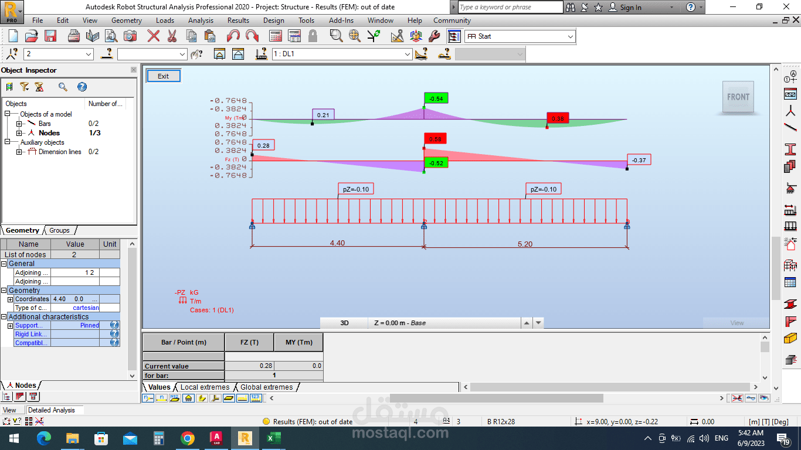Open the Tables tool in right toolbar
This screenshot has height=450, width=801.
tap(790, 282)
